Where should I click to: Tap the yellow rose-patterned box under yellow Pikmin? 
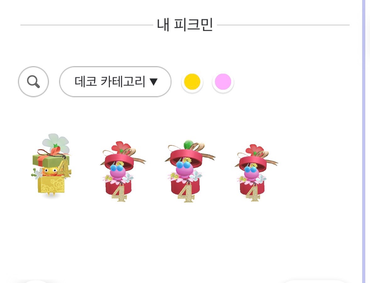(51, 184)
